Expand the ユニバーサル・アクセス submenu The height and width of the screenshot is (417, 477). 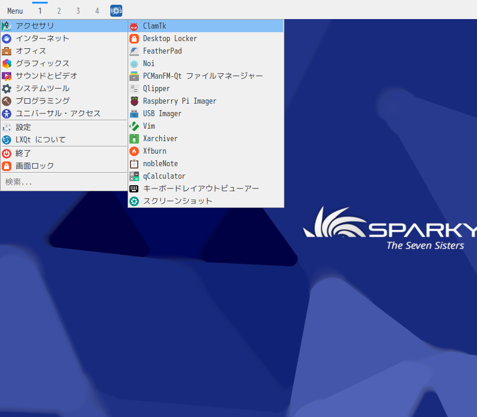(64, 114)
